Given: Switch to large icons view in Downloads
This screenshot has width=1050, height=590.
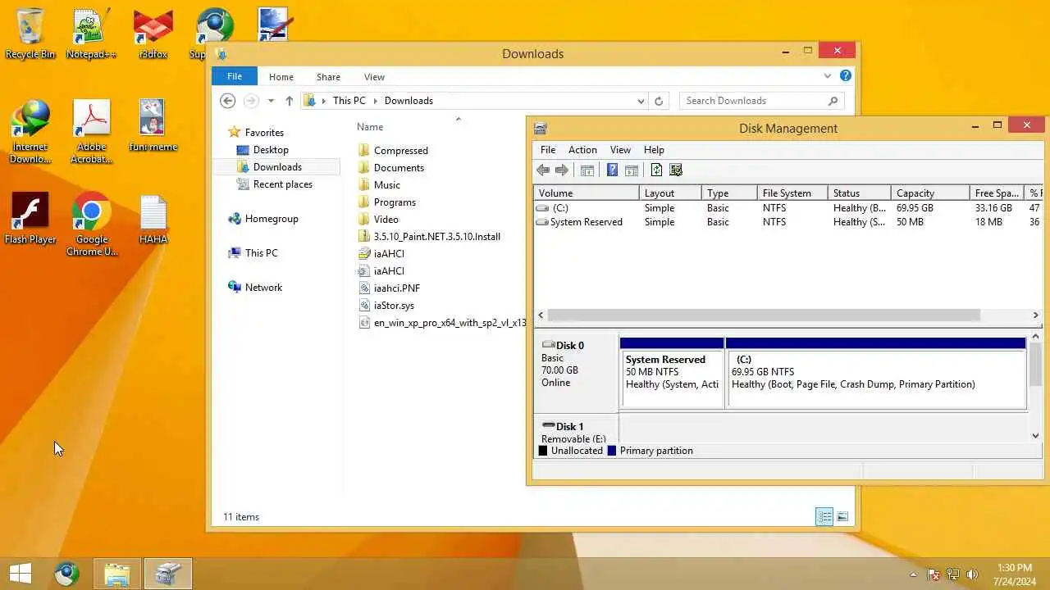Looking at the screenshot, I should click(x=842, y=516).
